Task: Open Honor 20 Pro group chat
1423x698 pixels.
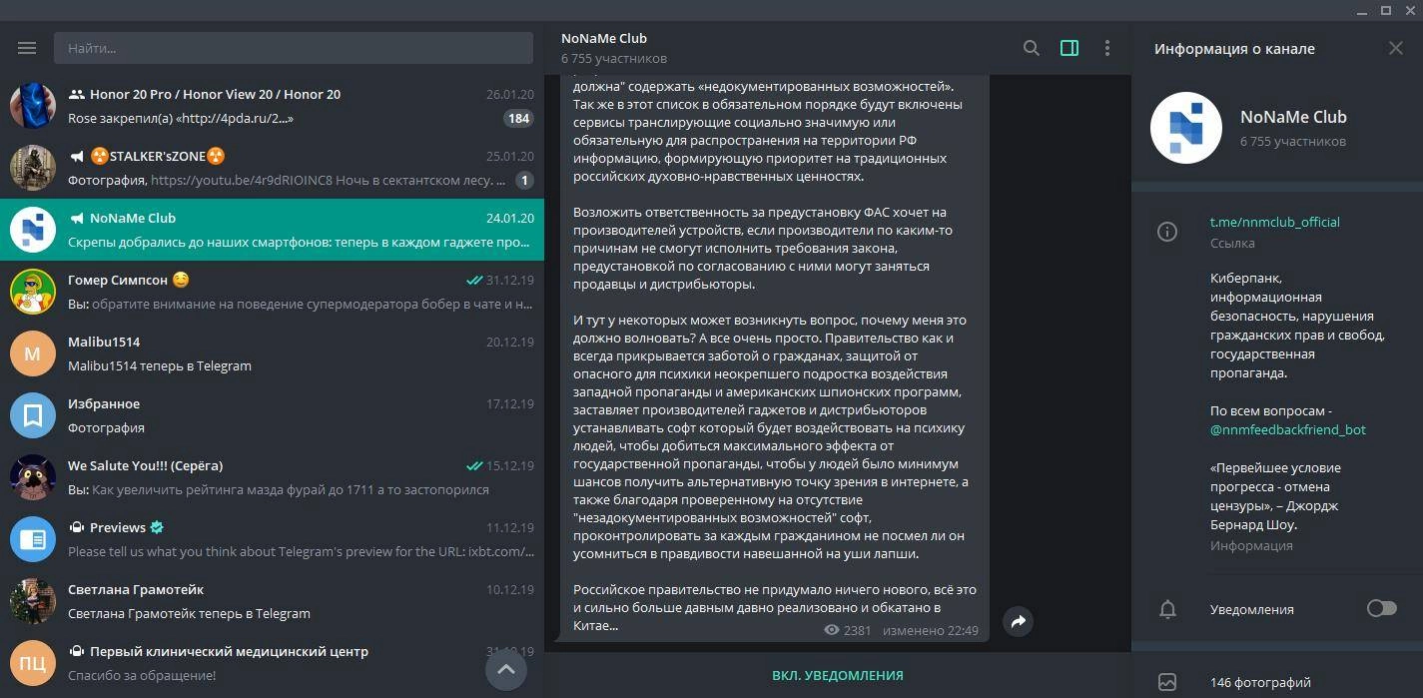Action: [272, 106]
